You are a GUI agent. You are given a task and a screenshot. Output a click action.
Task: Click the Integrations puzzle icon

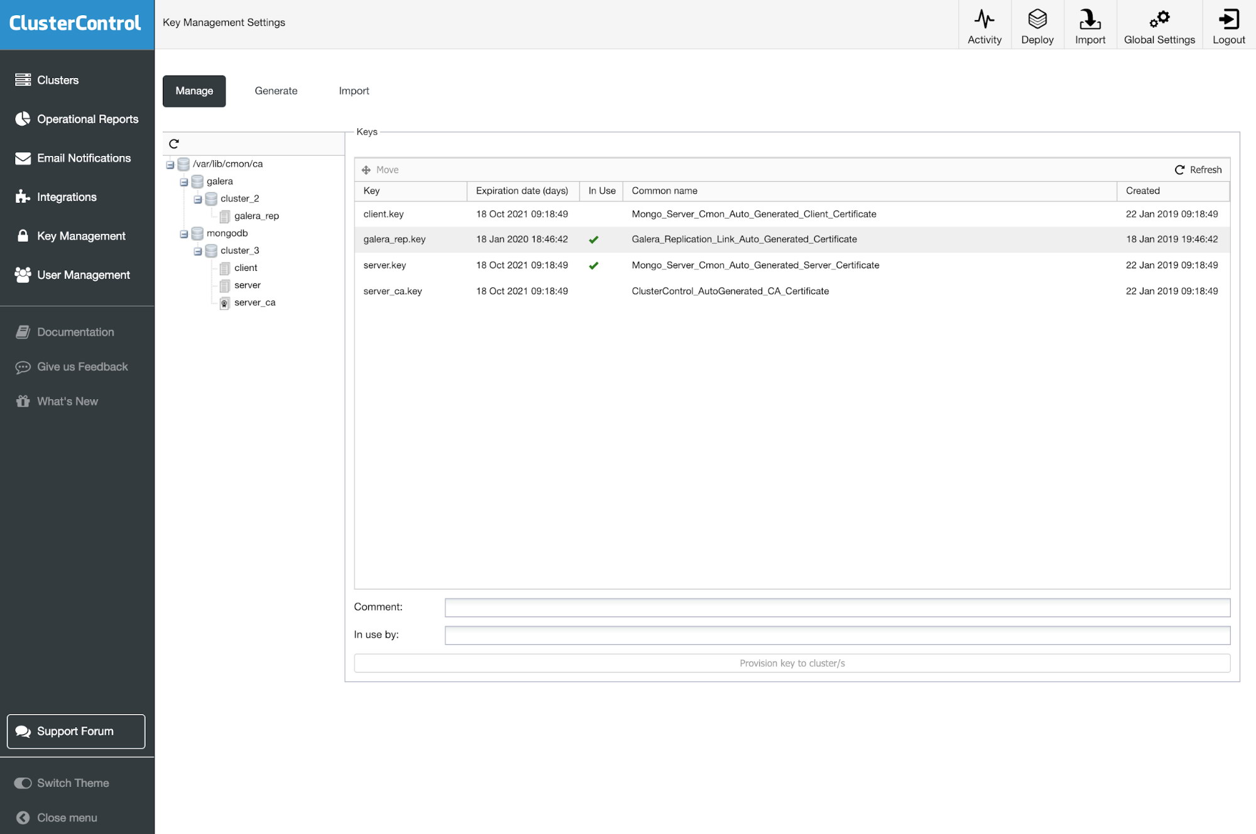[23, 197]
